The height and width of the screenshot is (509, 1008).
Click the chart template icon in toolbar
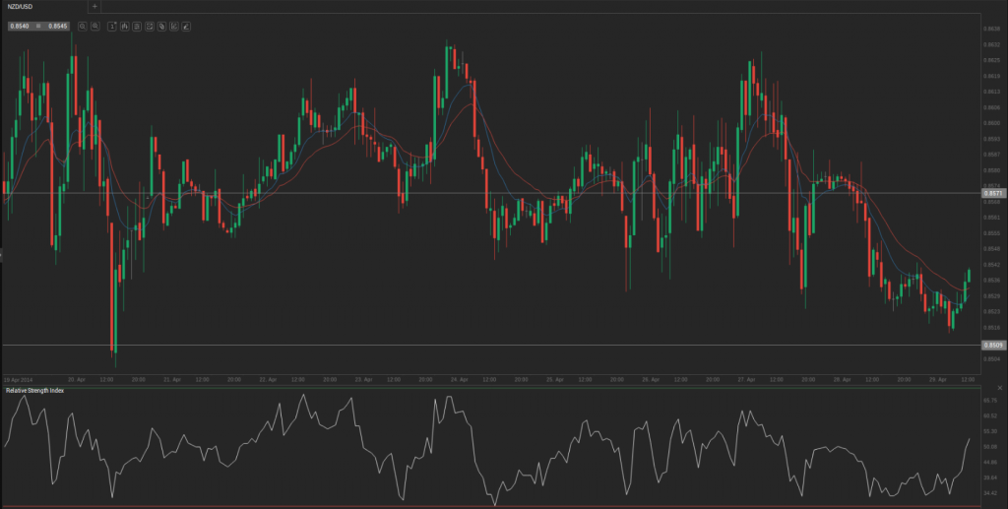tap(149, 26)
